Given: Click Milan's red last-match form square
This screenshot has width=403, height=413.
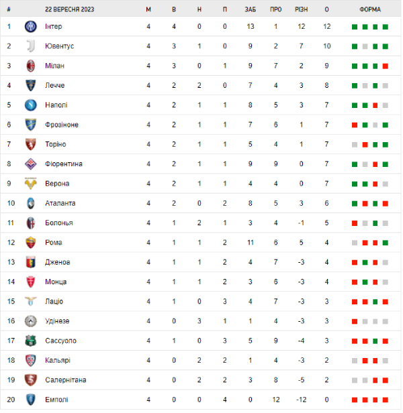Looking at the screenshot, I should pos(386,66).
